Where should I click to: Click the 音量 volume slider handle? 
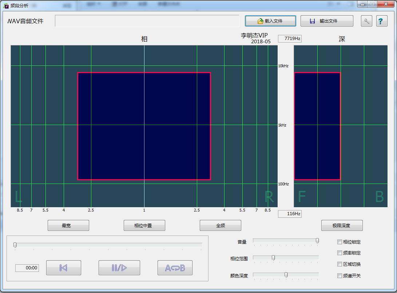point(317,241)
